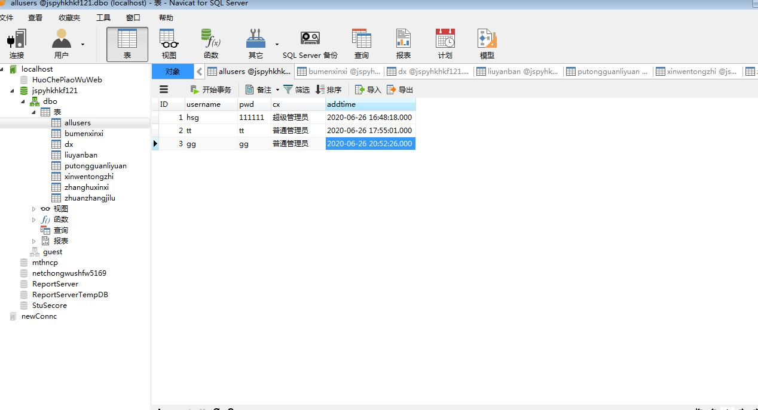
Task: Open the 视图 views toolbar icon
Action: (169, 44)
